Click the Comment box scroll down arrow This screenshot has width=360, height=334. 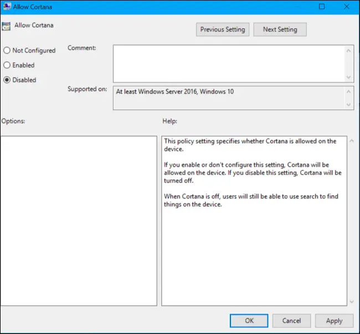coord(348,77)
